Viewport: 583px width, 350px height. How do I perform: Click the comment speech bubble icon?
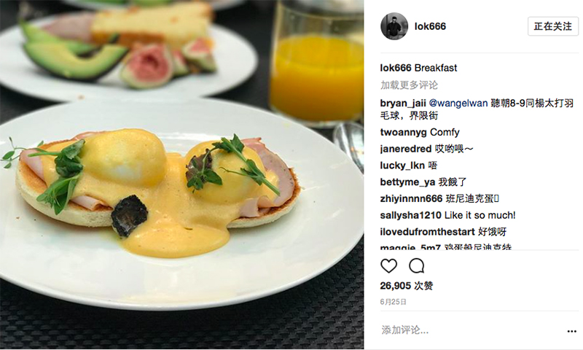pyautogui.click(x=416, y=266)
